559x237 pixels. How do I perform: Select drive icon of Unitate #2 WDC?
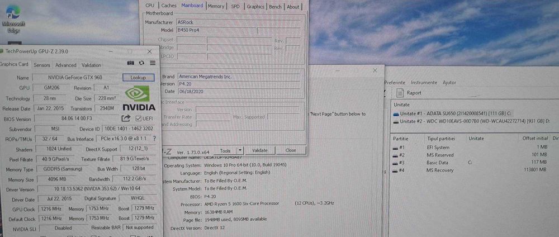pos(395,121)
